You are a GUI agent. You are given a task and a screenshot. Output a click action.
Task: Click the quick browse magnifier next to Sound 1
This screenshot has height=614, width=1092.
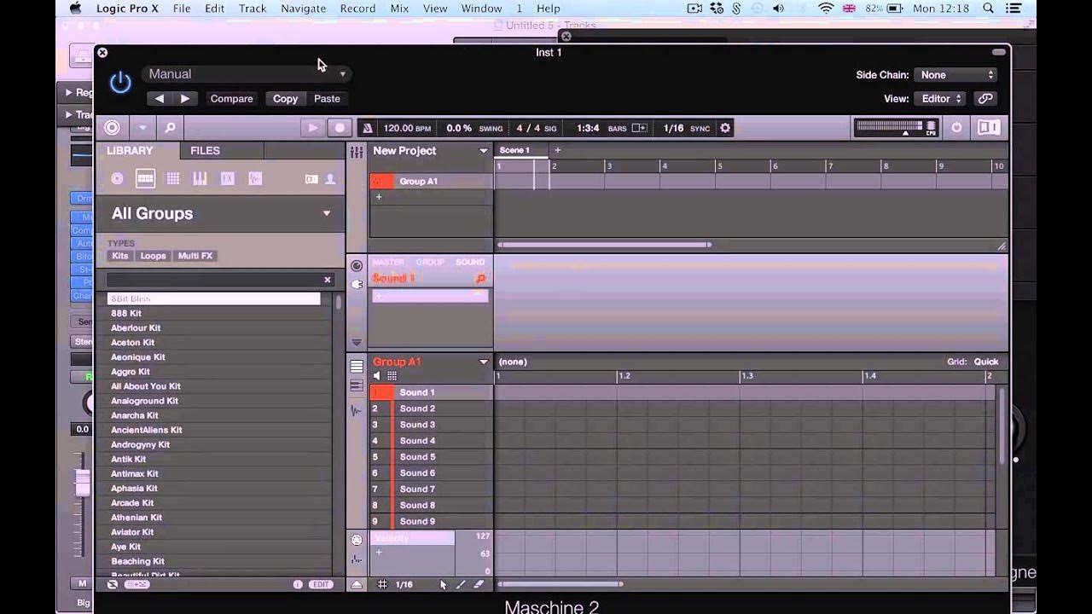(480, 278)
